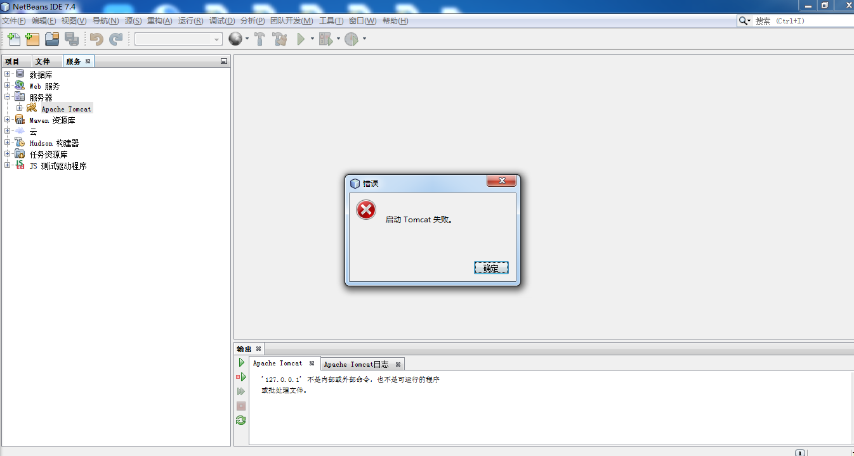Close the 错误 dialog with X
The image size is (854, 456).
pos(502,181)
